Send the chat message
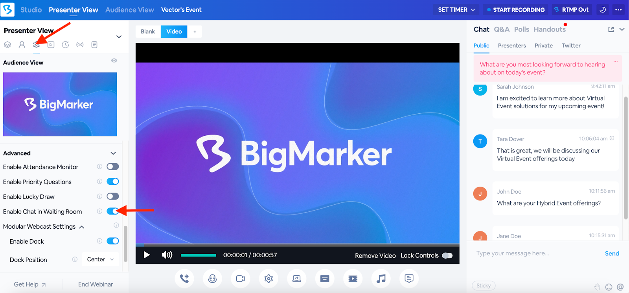The height and width of the screenshot is (293, 629). pyautogui.click(x=612, y=253)
